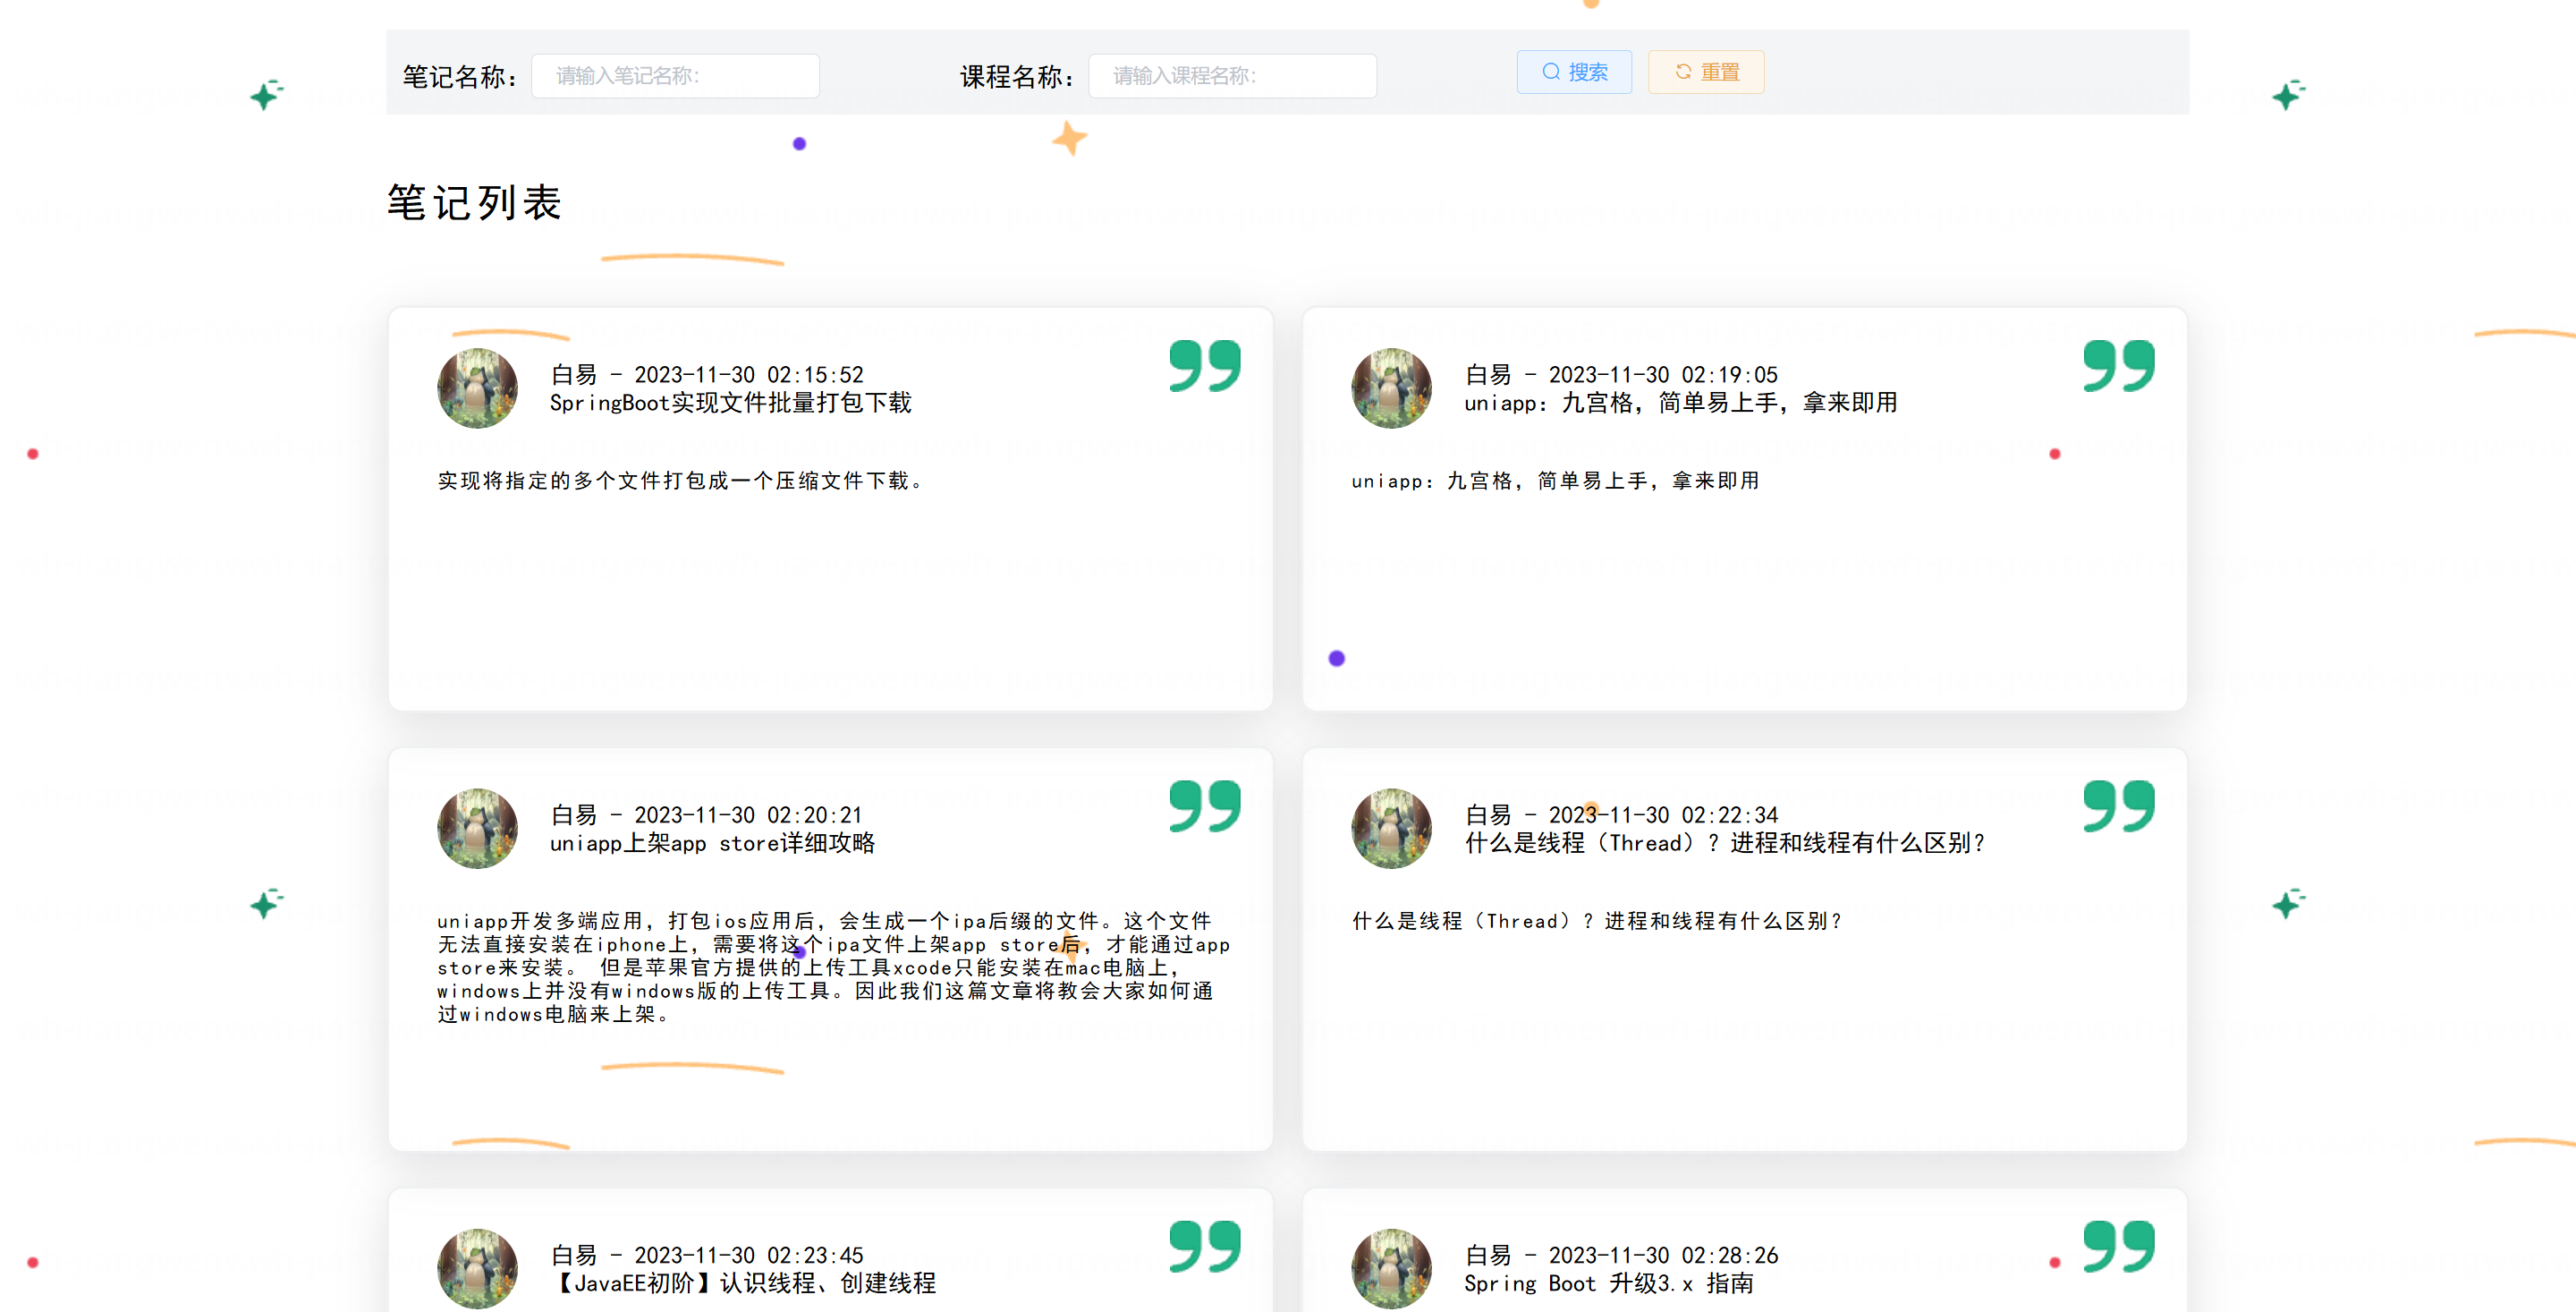
Task: Click the quote icon on JavaEE初阶 note
Action: [x=1204, y=1246]
